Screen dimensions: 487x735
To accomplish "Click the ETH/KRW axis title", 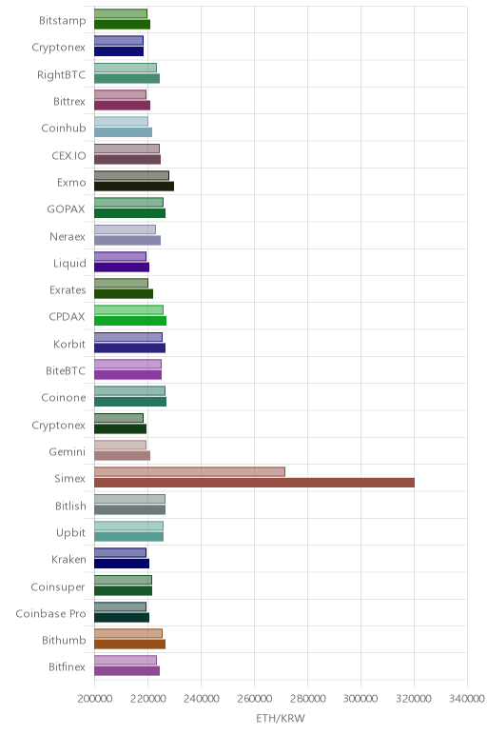I will pyautogui.click(x=281, y=718).
